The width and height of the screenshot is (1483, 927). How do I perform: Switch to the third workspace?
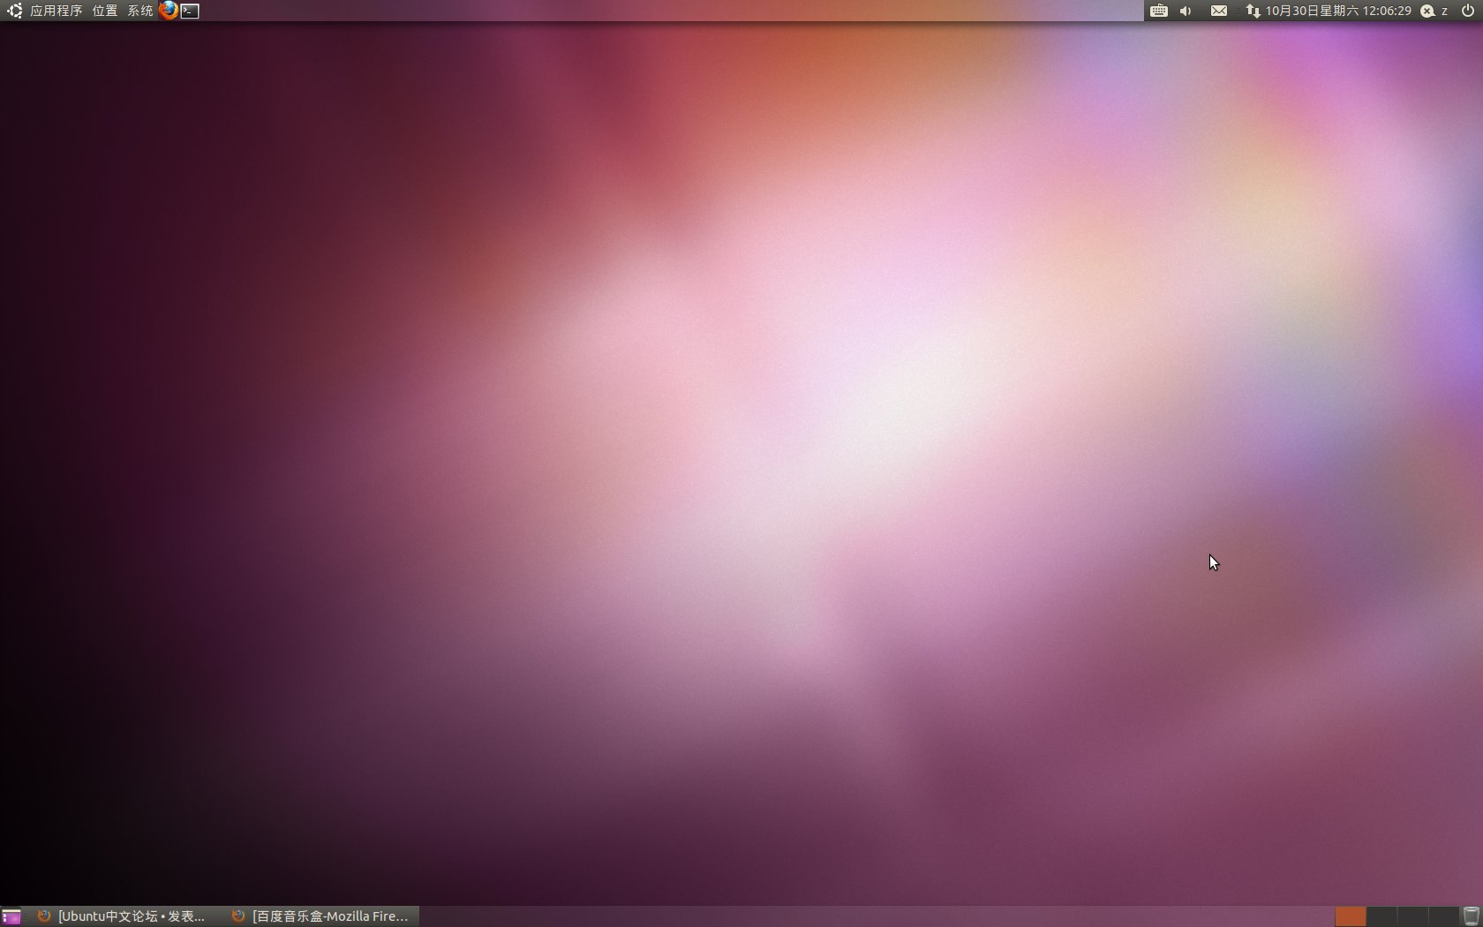click(1412, 916)
